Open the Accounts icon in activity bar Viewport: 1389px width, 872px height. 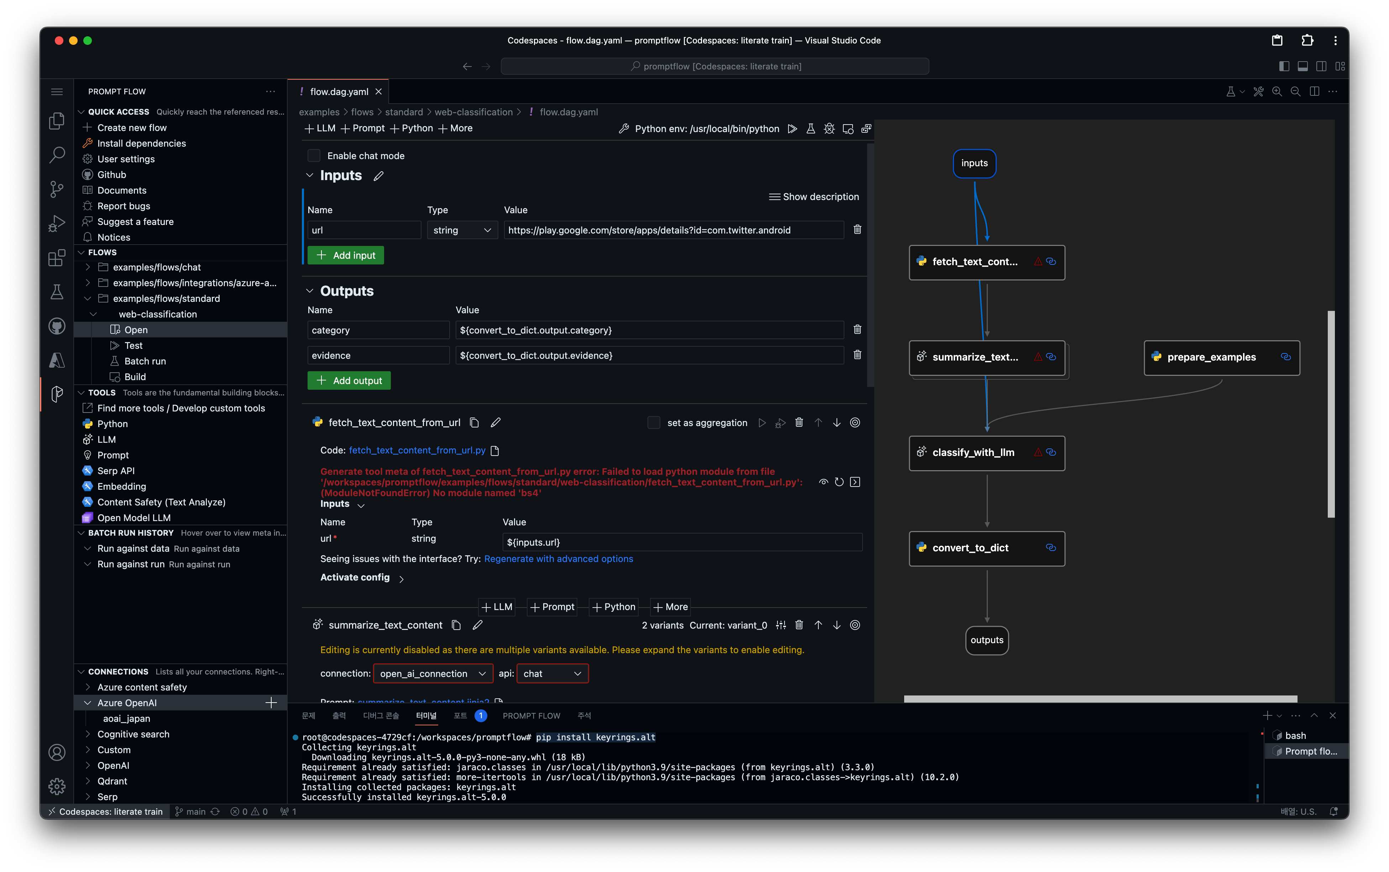point(57,752)
